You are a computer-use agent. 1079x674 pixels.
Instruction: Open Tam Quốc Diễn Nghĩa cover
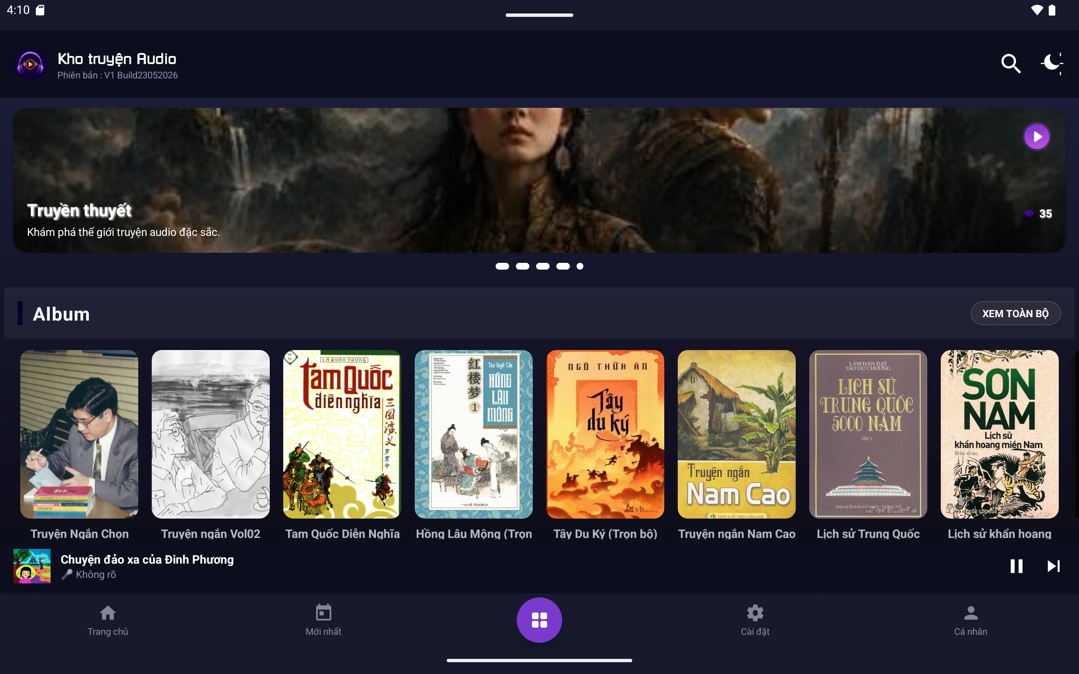click(342, 434)
